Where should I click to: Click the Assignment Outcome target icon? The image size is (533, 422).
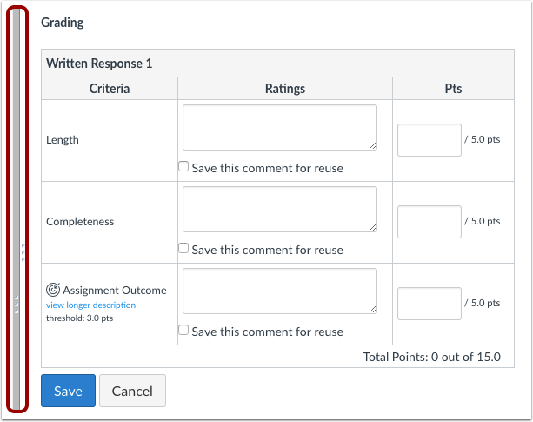[x=53, y=290]
